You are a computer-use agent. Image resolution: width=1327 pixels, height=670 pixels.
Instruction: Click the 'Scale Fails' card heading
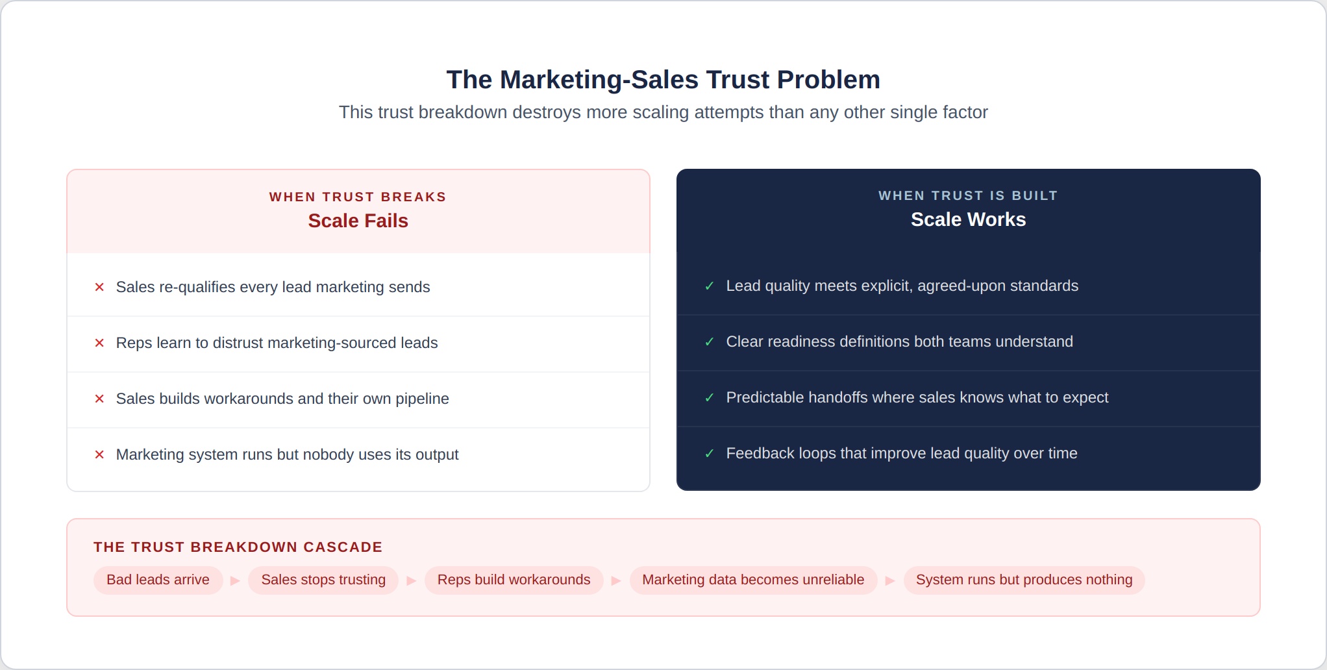[358, 221]
